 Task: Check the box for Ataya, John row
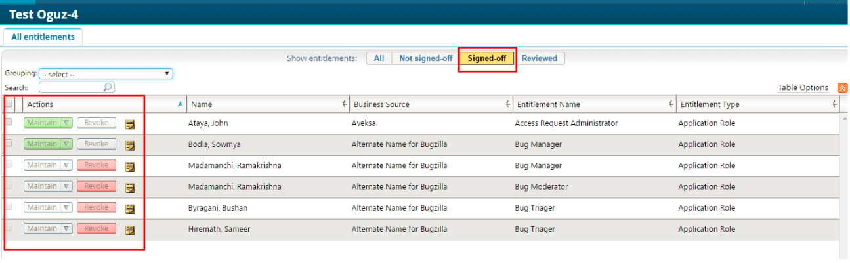pyautogui.click(x=9, y=122)
